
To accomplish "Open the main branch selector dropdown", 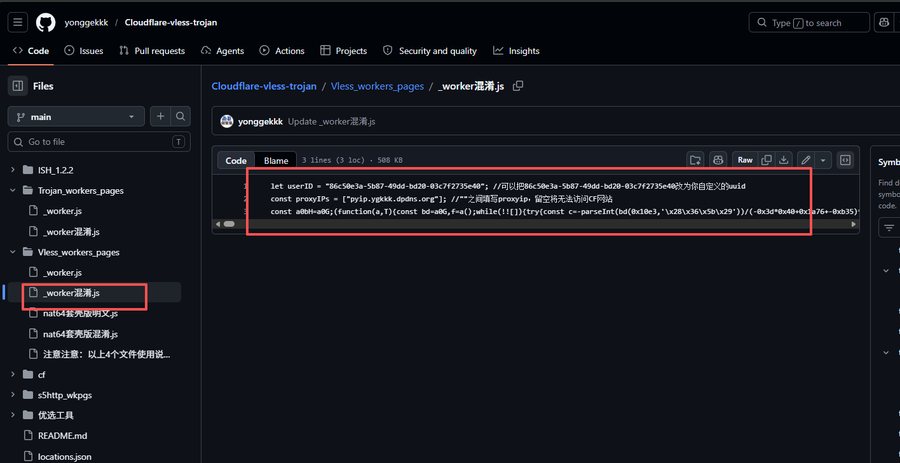I will pos(76,117).
